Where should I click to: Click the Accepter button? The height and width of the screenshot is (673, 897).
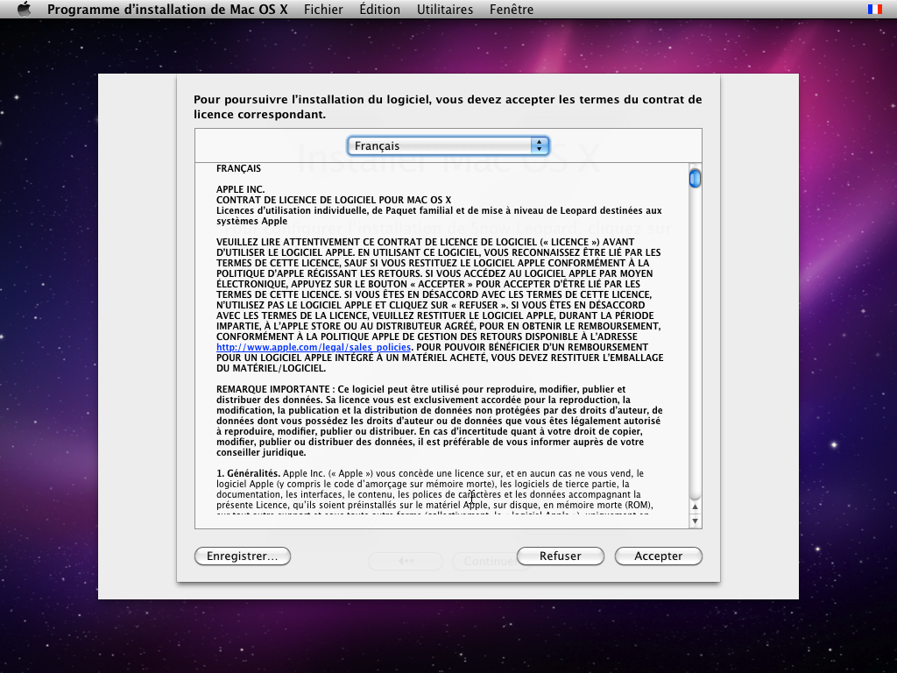coord(658,556)
